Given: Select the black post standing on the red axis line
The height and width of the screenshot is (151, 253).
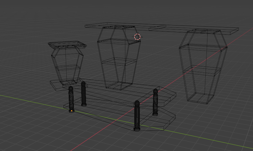Looking at the screenshot, I should click(137, 115).
